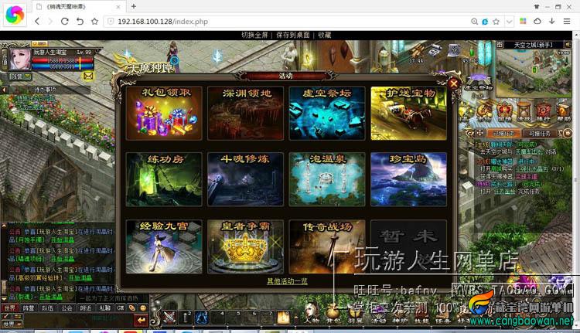
Task: Collapse the 待办事项 panel arrow
Action: [4, 90]
